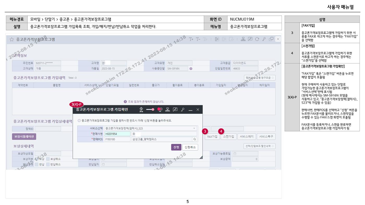The height and width of the screenshot is (205, 365).
Task: Expand 선택/단말보조 할인내역 button
Action: click(259, 146)
